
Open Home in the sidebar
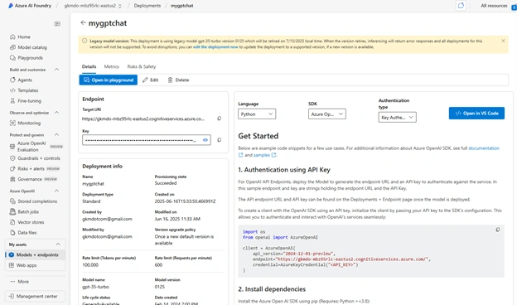(x=21, y=37)
